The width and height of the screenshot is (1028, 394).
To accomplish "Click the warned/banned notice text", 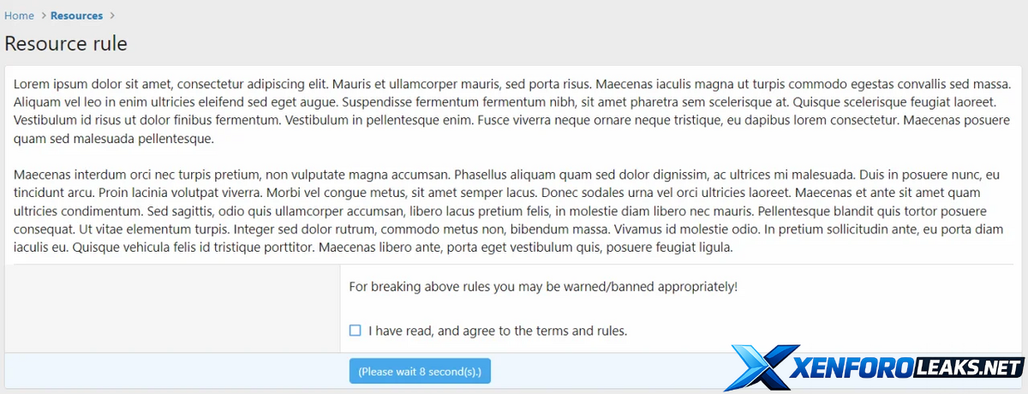I will pos(543,287).
